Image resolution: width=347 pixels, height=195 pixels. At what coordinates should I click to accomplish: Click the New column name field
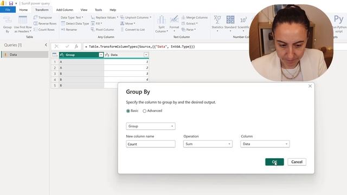tap(151, 144)
